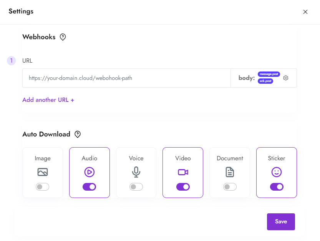Click the message.post body tag
This screenshot has height=241, width=320.
tap(269, 74)
